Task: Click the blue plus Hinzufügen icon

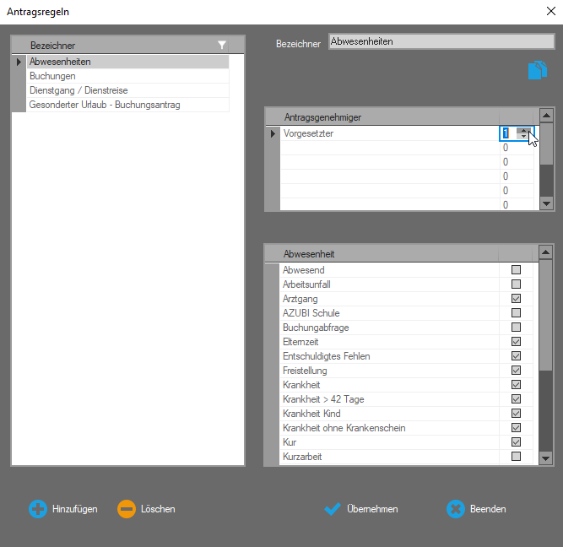Action: [38, 509]
